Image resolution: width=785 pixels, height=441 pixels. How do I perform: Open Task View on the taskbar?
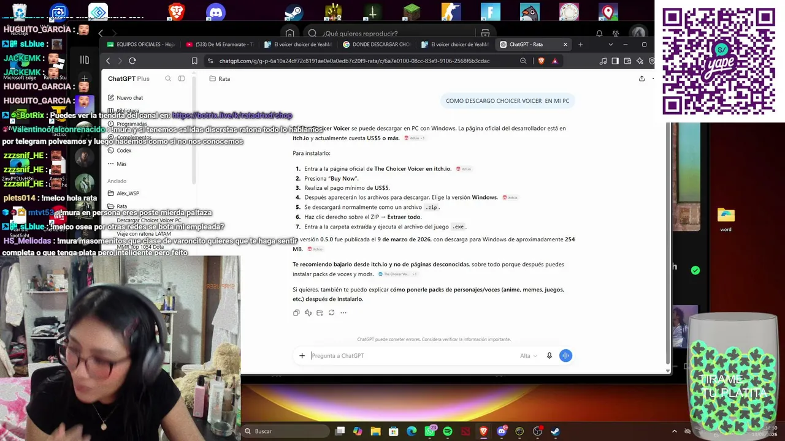point(340,431)
